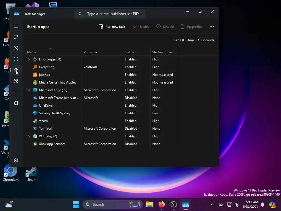Image resolution: width=281 pixels, height=211 pixels.
Task: Open the Users page icon
Action: click(16, 81)
